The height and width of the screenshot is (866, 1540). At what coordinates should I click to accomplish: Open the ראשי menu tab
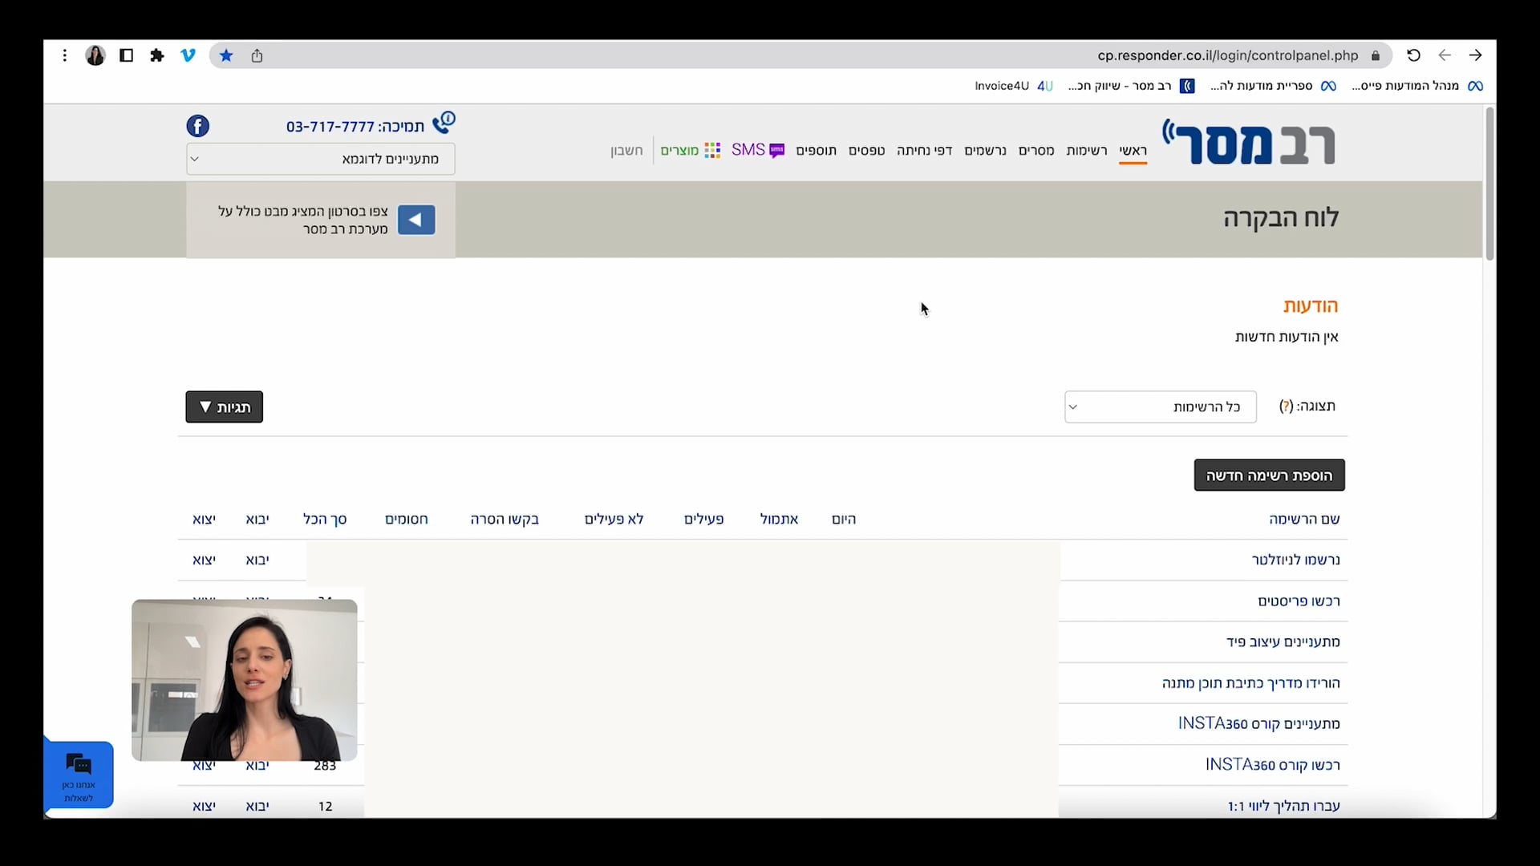[x=1133, y=151]
